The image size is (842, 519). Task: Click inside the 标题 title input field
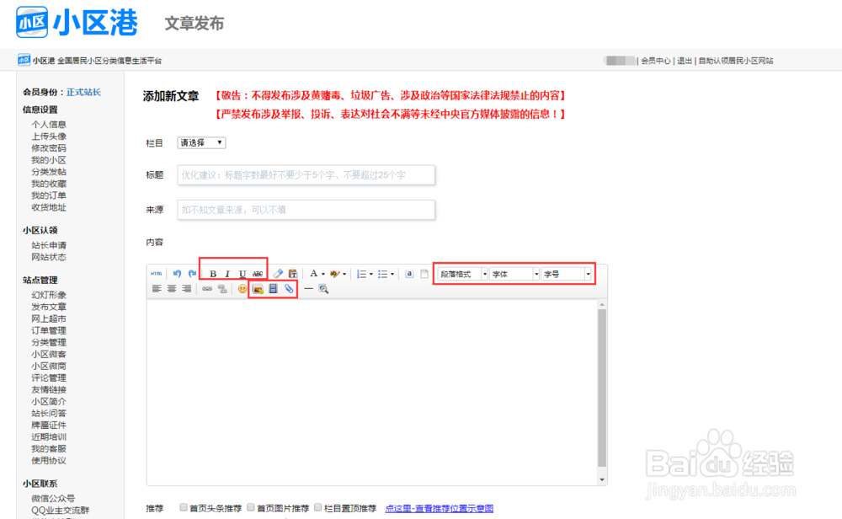(x=303, y=174)
